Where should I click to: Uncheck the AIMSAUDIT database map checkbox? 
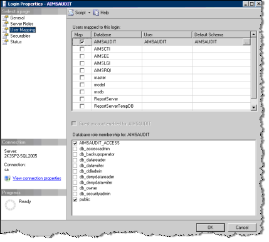pos(82,42)
